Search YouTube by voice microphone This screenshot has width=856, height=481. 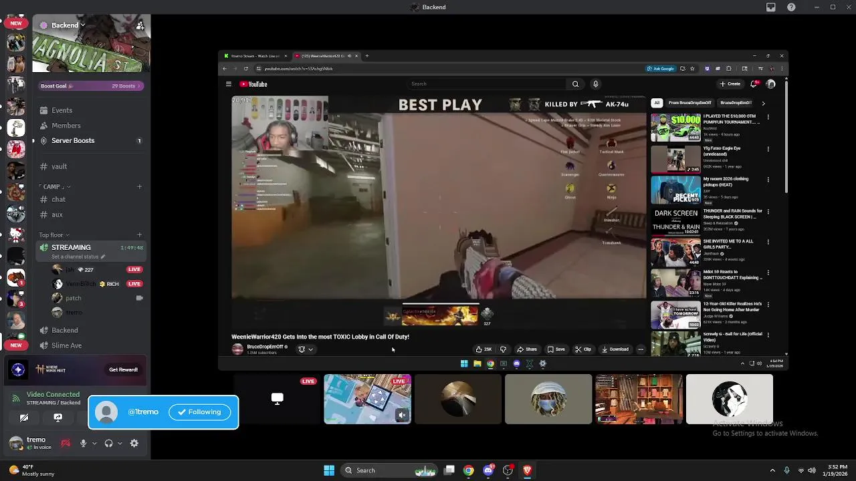click(596, 84)
